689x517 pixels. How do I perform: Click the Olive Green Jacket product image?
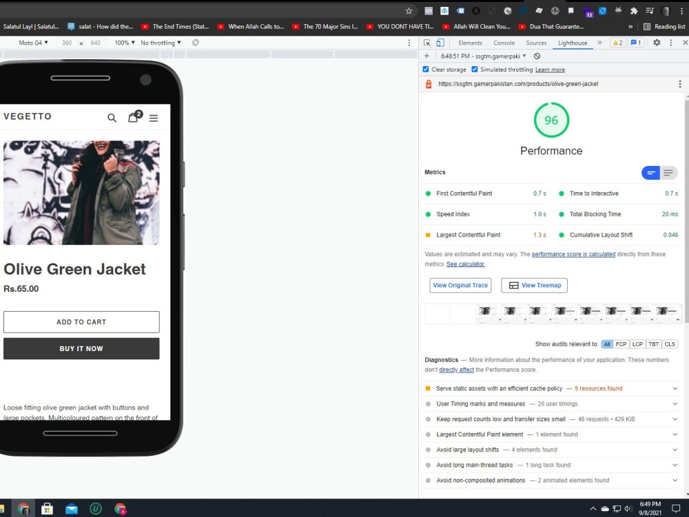(x=81, y=193)
